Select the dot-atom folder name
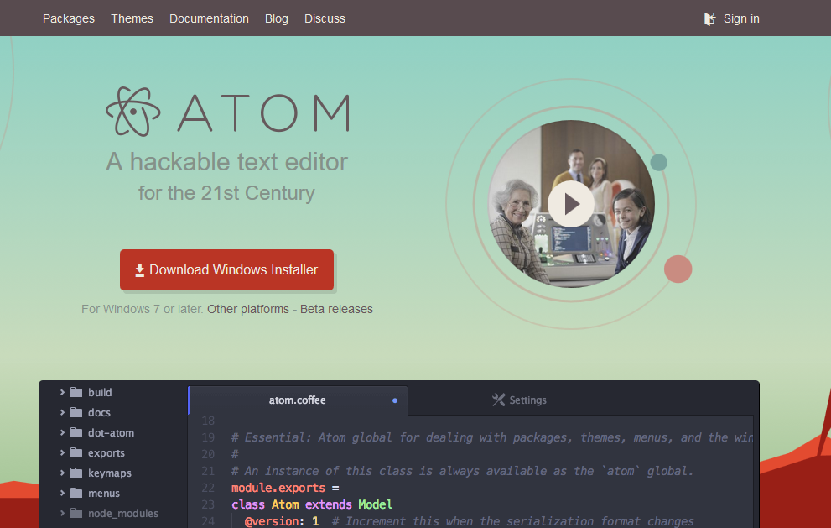 [x=111, y=432]
